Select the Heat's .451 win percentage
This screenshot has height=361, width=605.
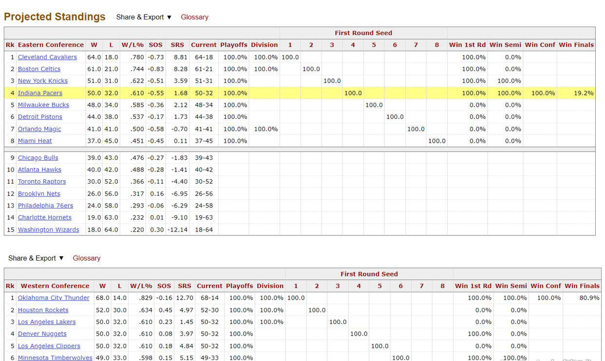(x=137, y=141)
